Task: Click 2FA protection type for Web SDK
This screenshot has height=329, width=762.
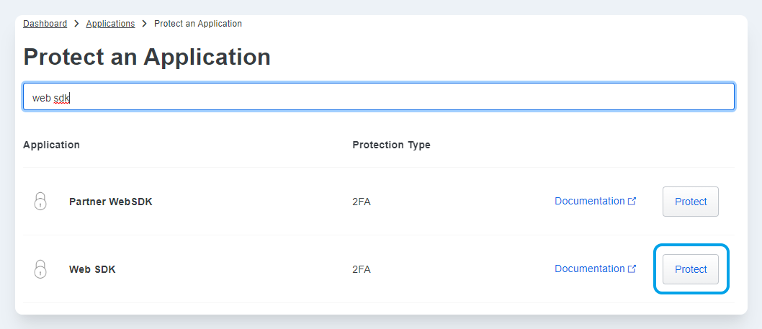Action: (362, 269)
